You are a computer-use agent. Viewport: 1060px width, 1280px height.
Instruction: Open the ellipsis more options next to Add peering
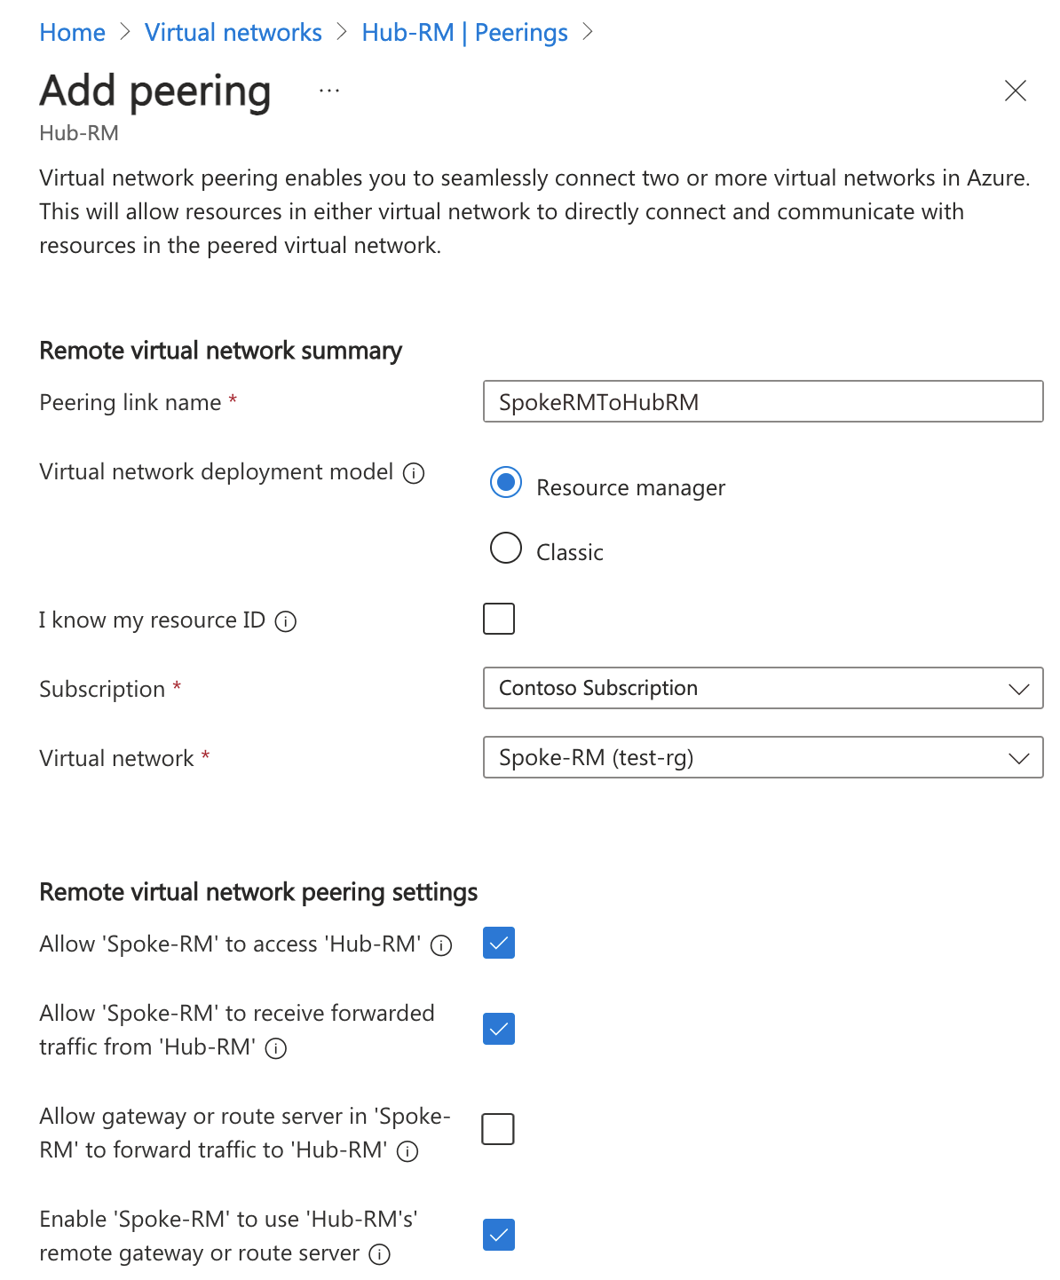click(329, 91)
